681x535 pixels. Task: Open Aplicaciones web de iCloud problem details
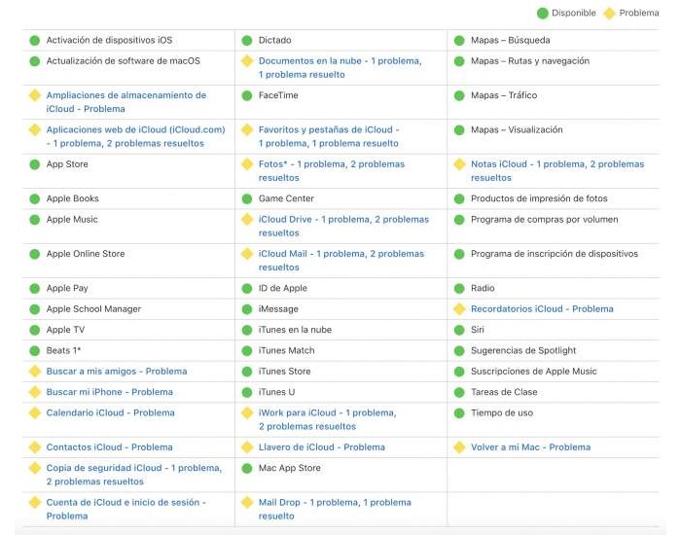pyautogui.click(x=136, y=136)
